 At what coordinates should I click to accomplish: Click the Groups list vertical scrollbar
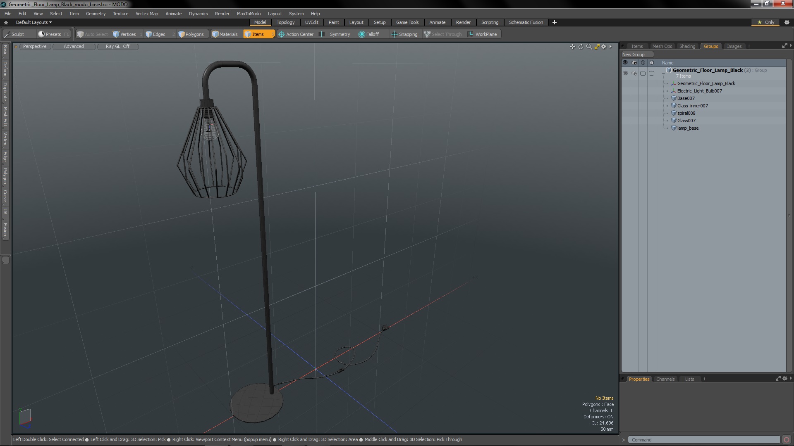(x=789, y=216)
